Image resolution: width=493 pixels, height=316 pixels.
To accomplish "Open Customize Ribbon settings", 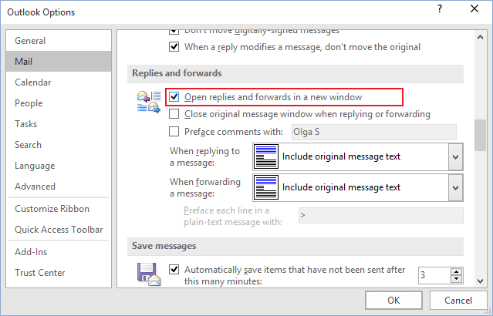I will 59,209.
